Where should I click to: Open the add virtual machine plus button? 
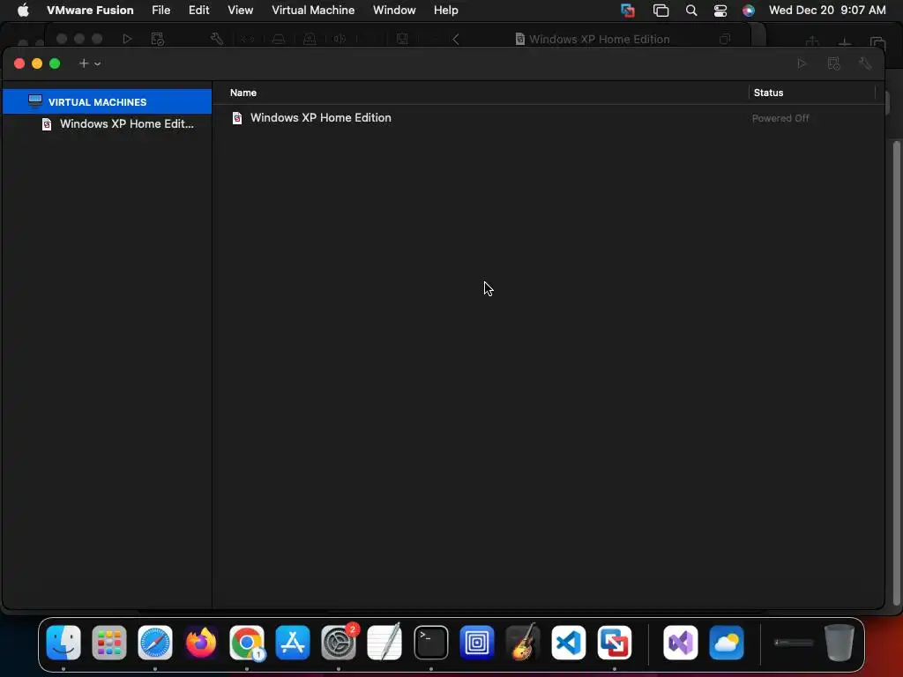(x=84, y=63)
